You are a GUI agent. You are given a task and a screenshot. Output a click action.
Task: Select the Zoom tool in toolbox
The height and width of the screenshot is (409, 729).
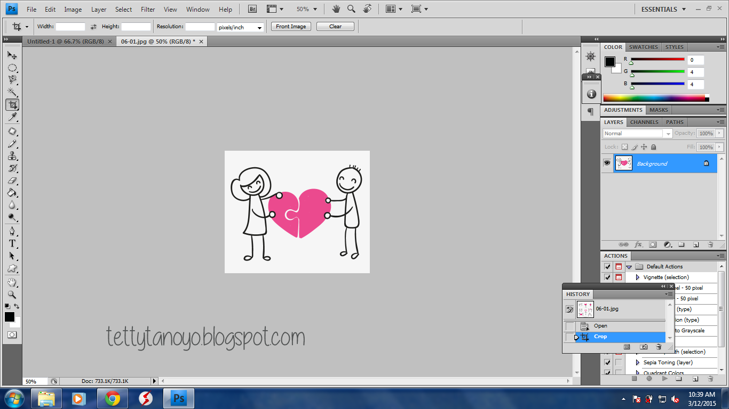click(12, 295)
